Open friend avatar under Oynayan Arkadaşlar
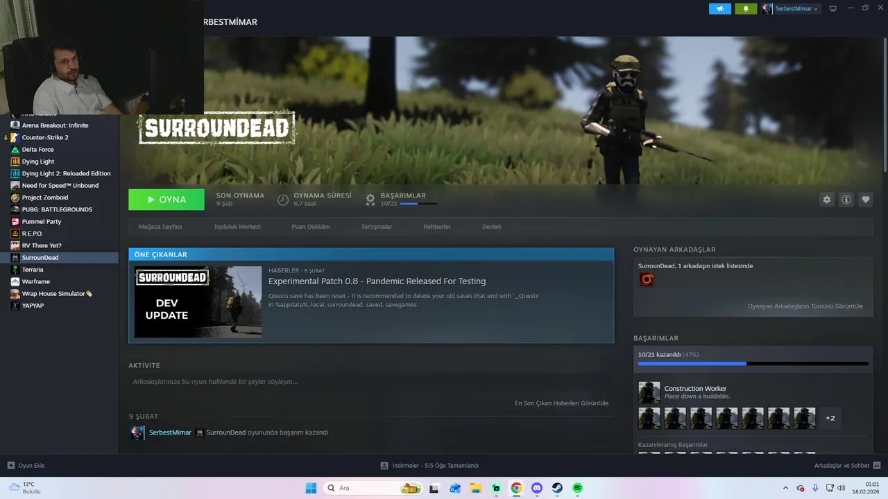 647,280
